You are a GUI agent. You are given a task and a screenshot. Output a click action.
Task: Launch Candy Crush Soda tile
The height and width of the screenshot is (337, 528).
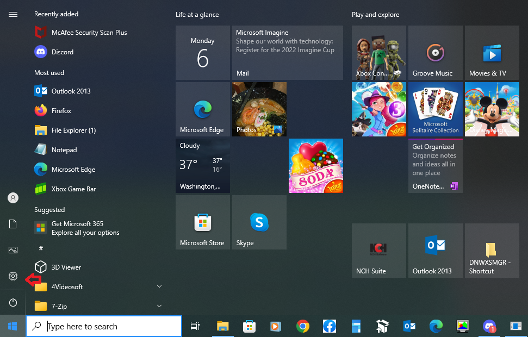(316, 166)
